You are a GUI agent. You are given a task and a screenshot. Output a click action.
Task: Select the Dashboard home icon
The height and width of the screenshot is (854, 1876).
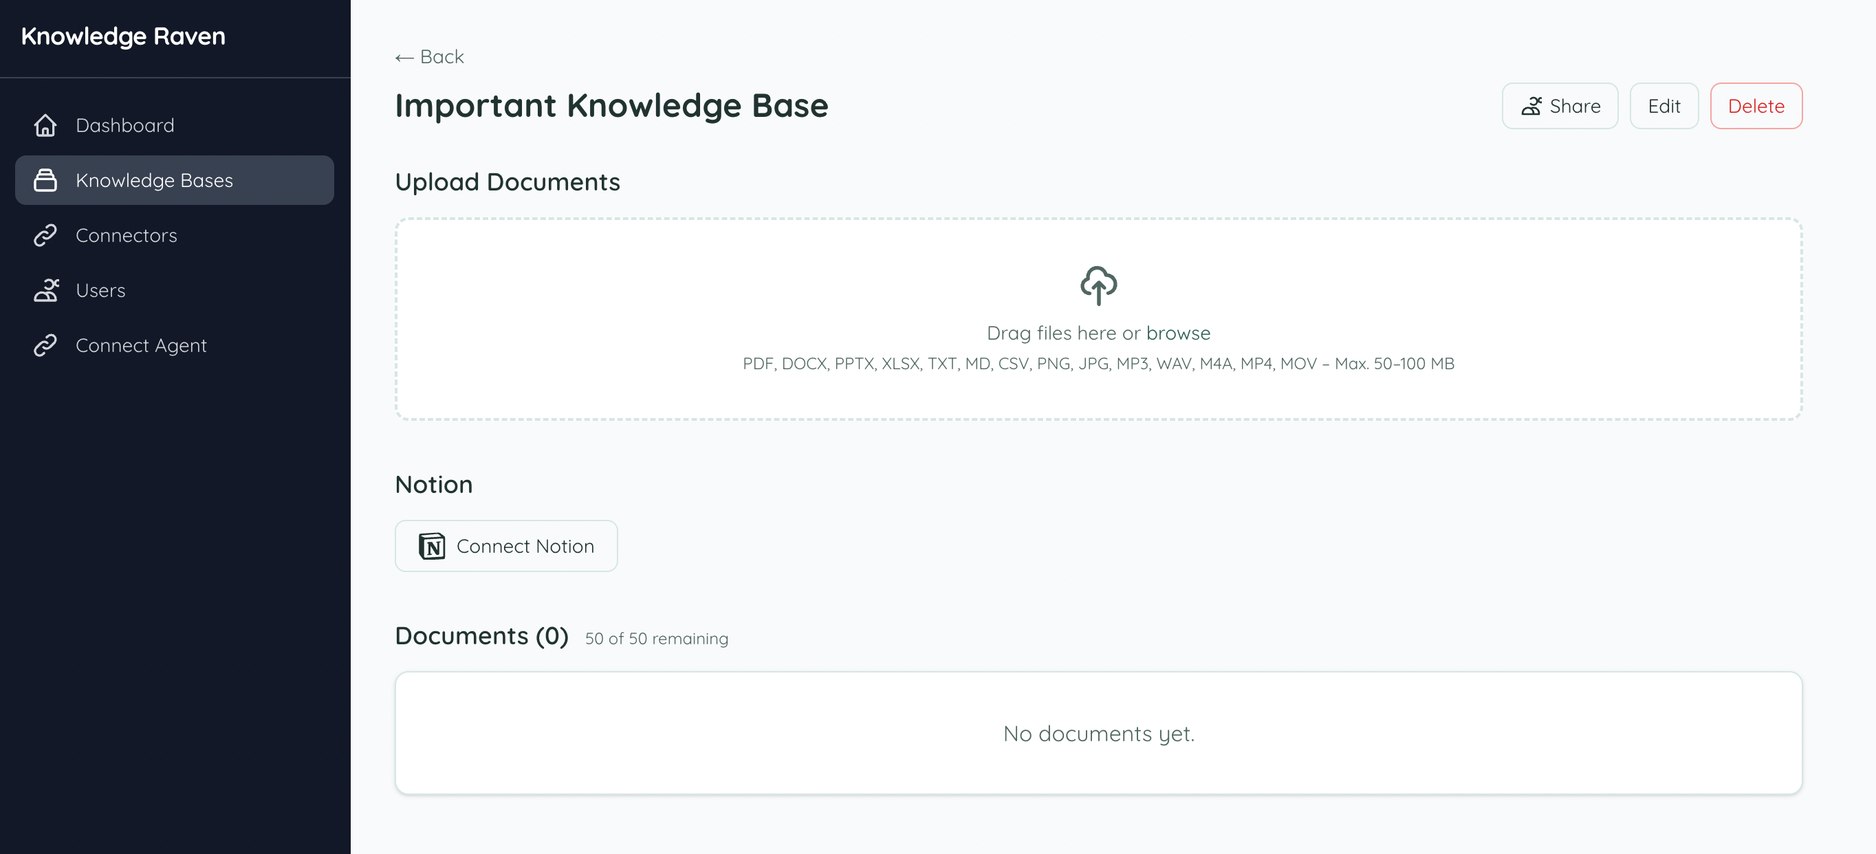(45, 124)
